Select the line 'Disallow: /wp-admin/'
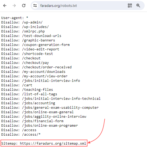Image resolution: width=147 pixels, height=147 pixels. click(x=22, y=22)
